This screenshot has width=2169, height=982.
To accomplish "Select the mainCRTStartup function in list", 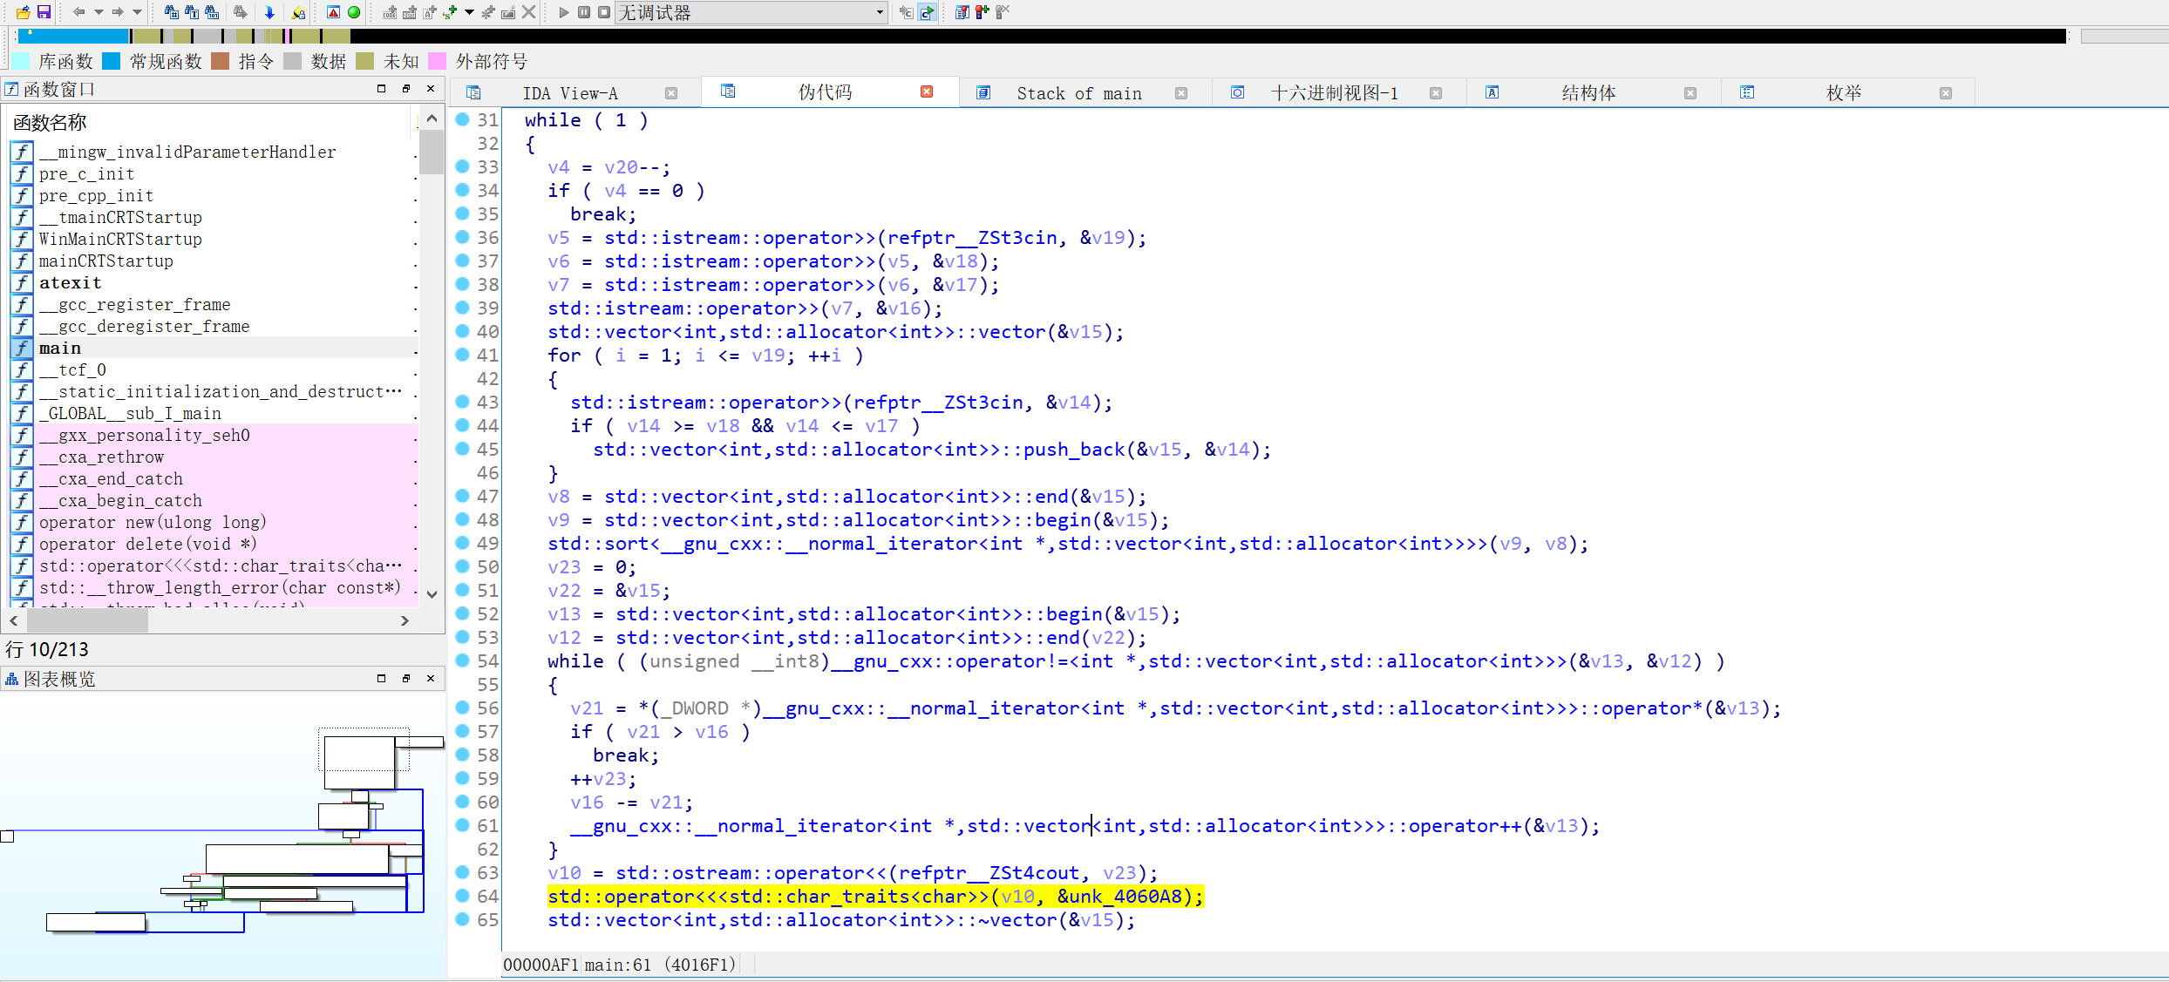I will 105,261.
